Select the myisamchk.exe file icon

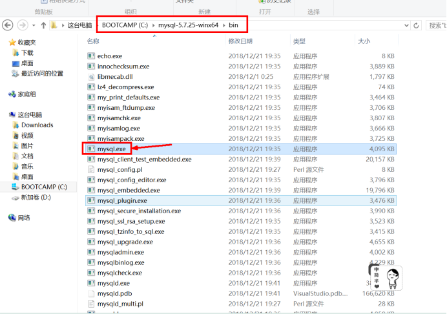point(91,118)
